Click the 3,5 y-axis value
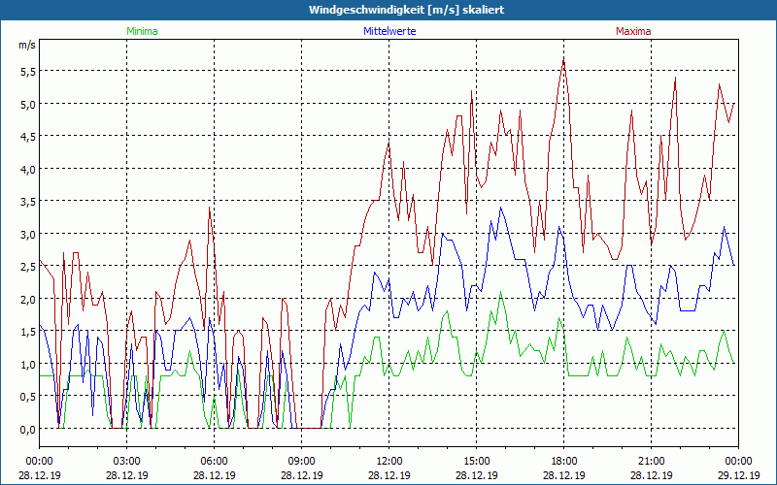This screenshot has width=777, height=485. [28, 202]
